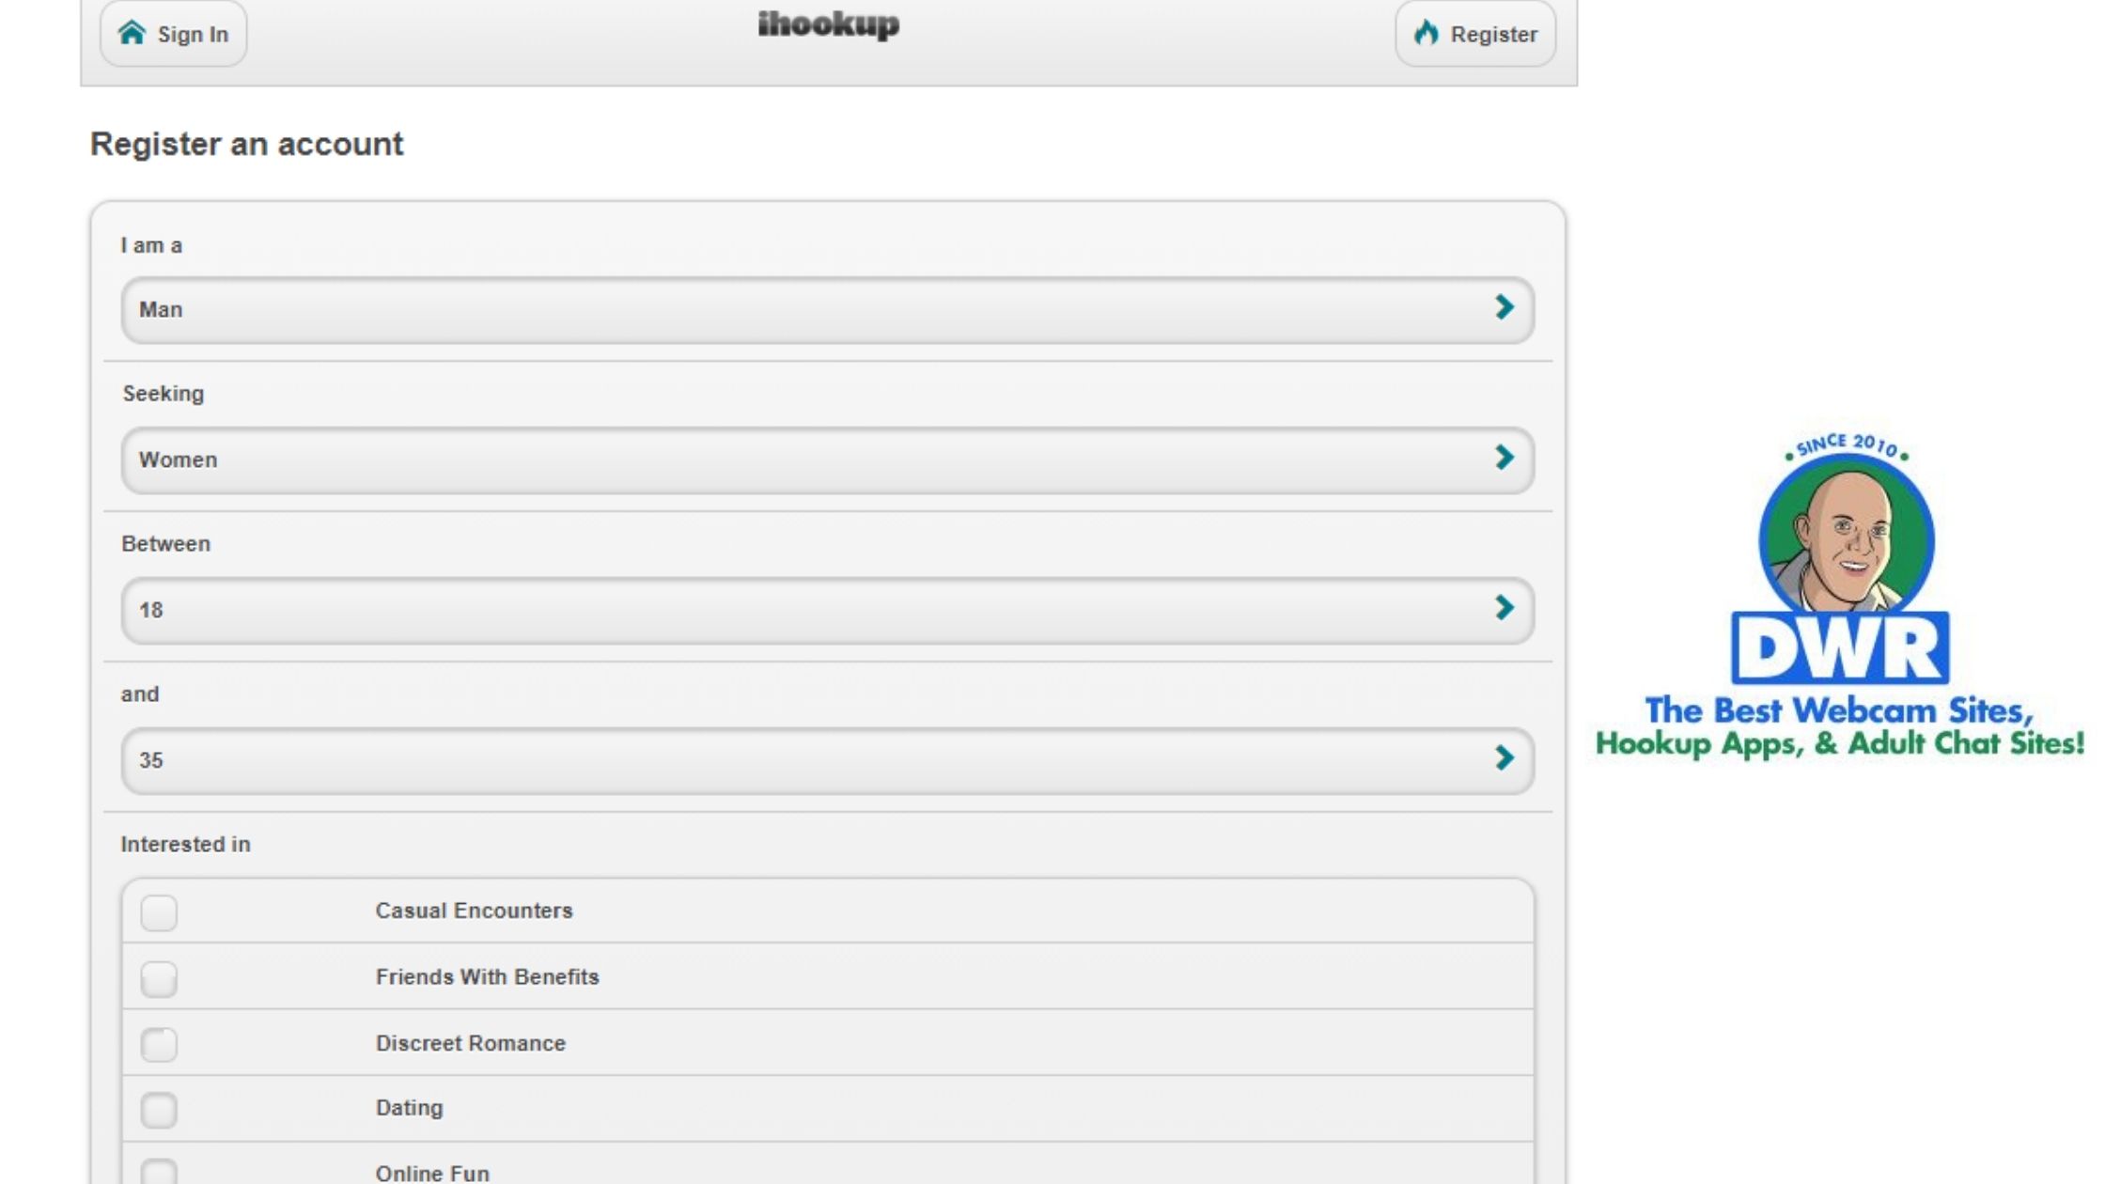2105x1184 pixels.
Task: Click the Online Fun option row
Action: (432, 1172)
